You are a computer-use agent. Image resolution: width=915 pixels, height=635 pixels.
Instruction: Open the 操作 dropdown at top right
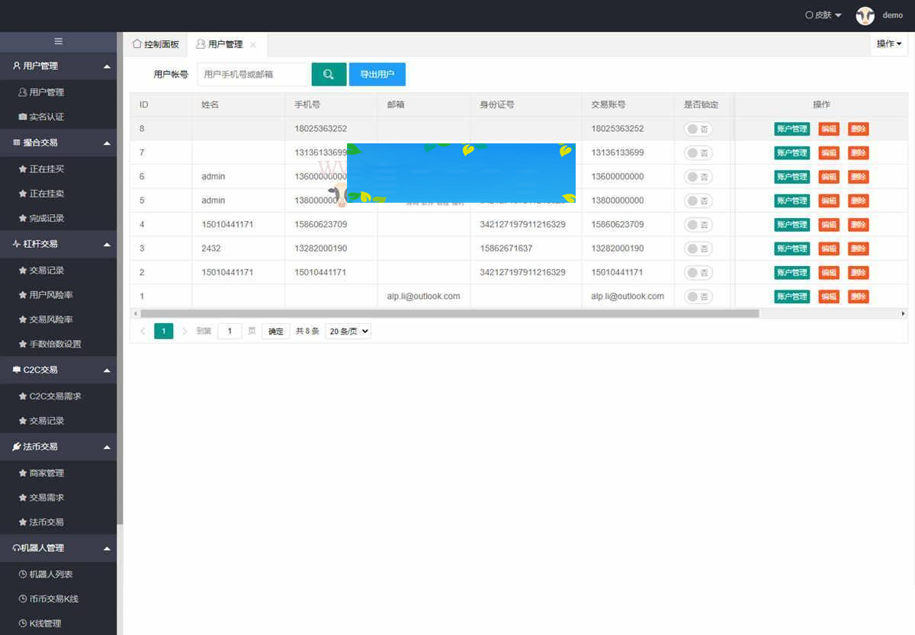coord(888,44)
